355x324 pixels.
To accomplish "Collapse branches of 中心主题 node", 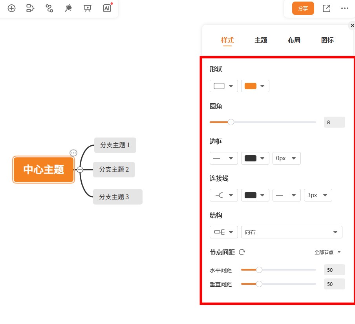I will (x=80, y=170).
